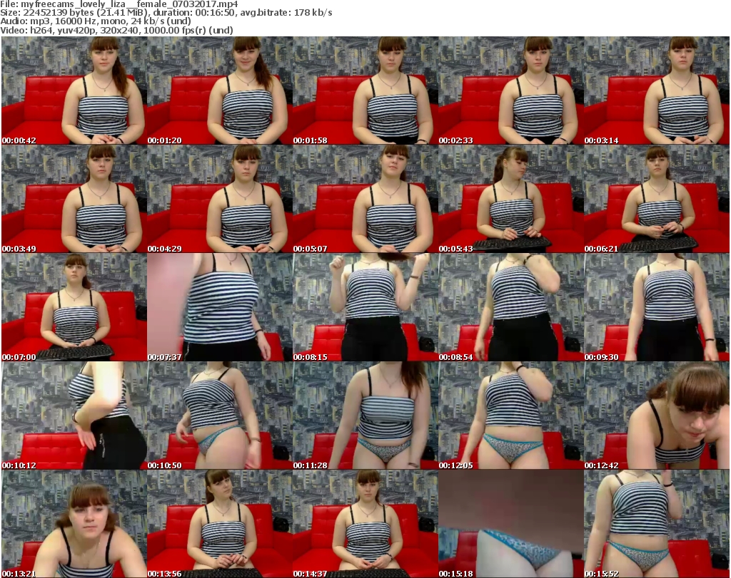Click the file name line ending in 07032017.mp4

tap(119, 4)
